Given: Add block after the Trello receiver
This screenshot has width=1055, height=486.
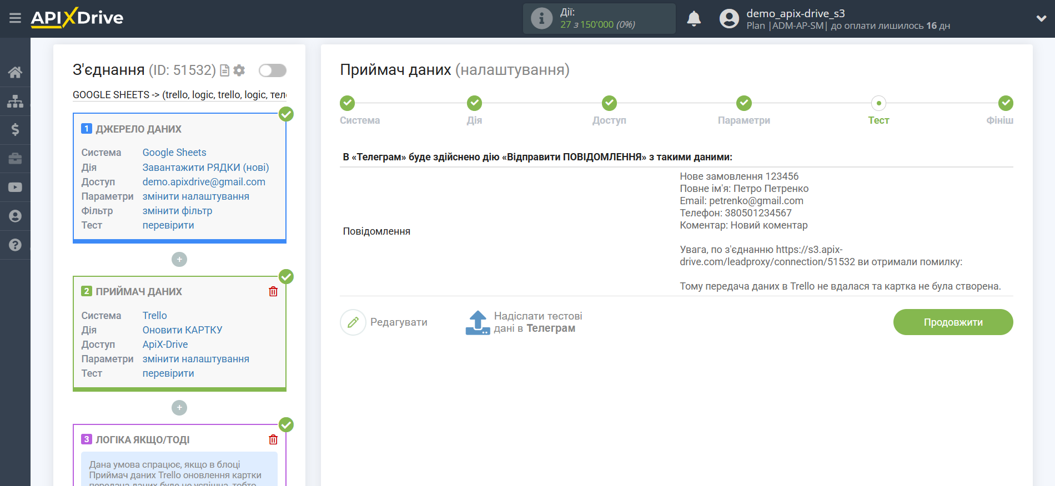Looking at the screenshot, I should 179,408.
